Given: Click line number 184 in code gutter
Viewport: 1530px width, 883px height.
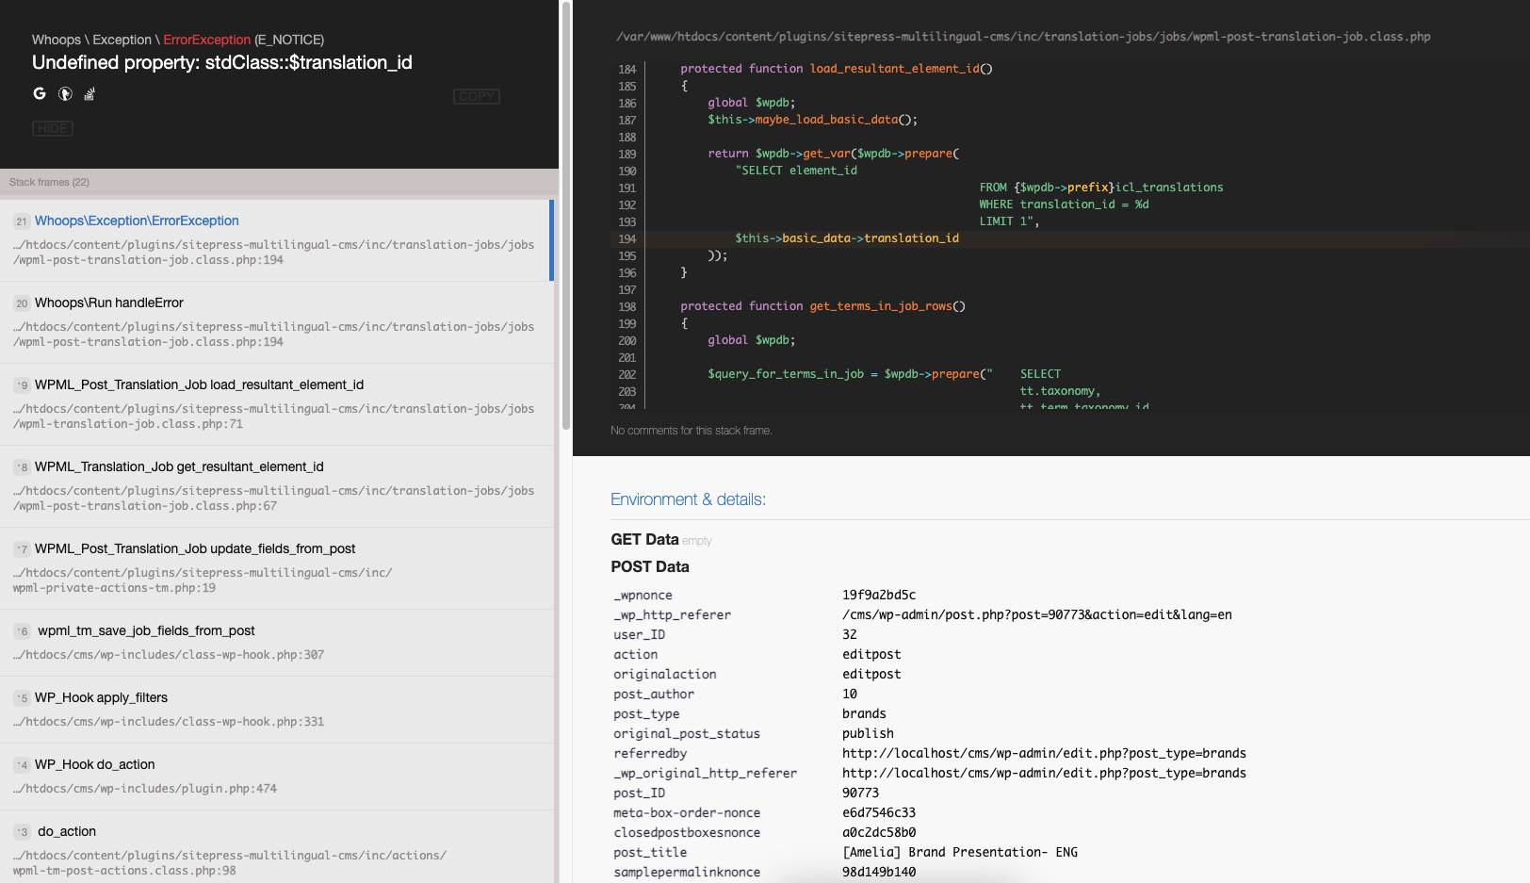Looking at the screenshot, I should [627, 70].
